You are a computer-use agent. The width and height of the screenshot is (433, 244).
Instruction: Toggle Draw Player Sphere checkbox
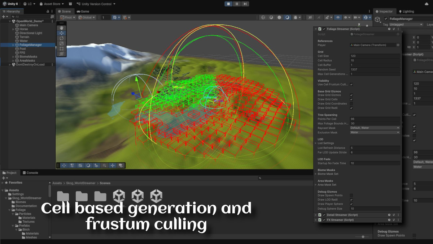pyautogui.click(x=351, y=204)
